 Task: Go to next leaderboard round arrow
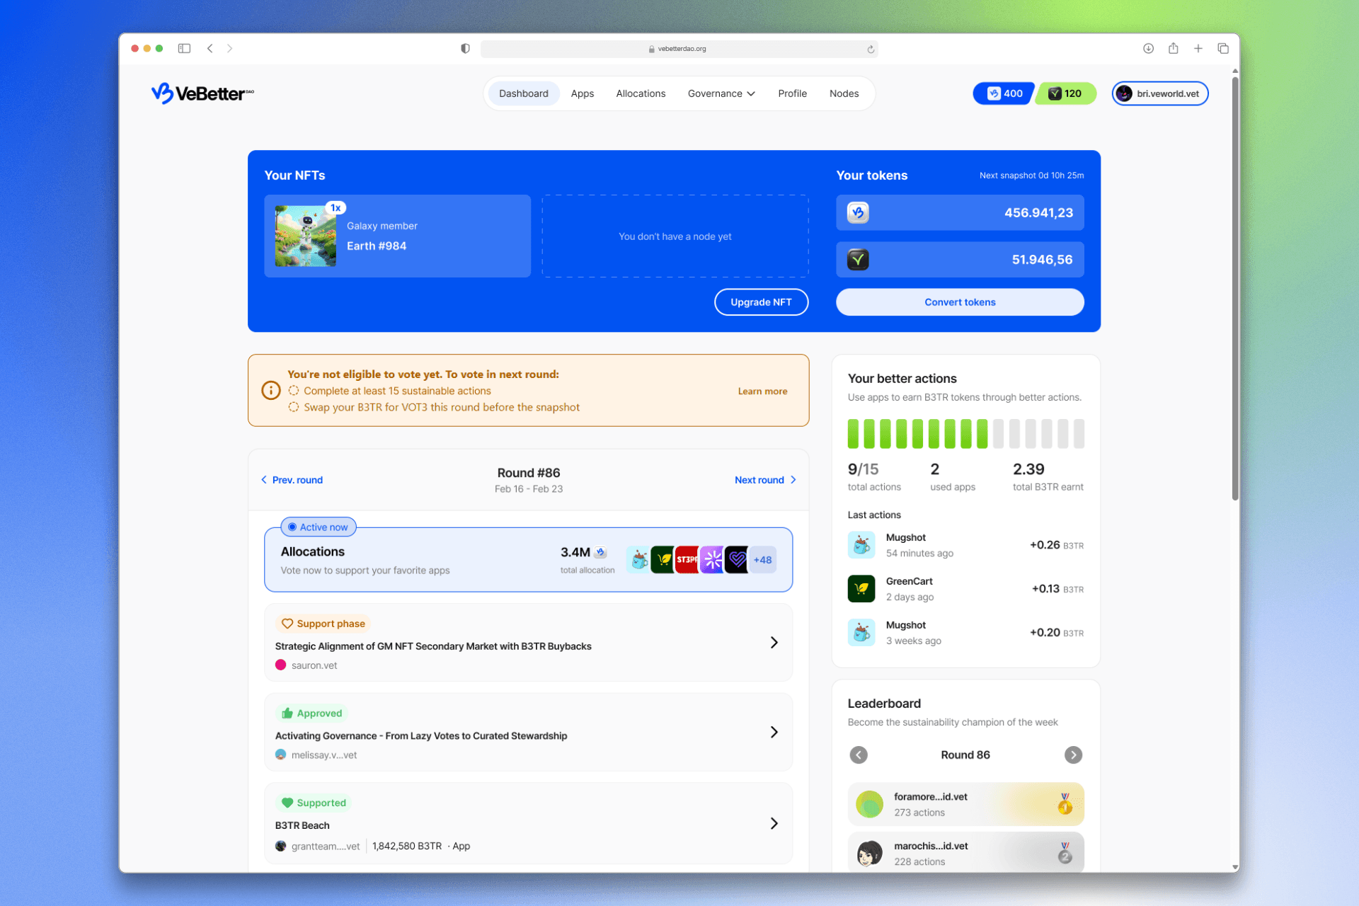coord(1073,755)
